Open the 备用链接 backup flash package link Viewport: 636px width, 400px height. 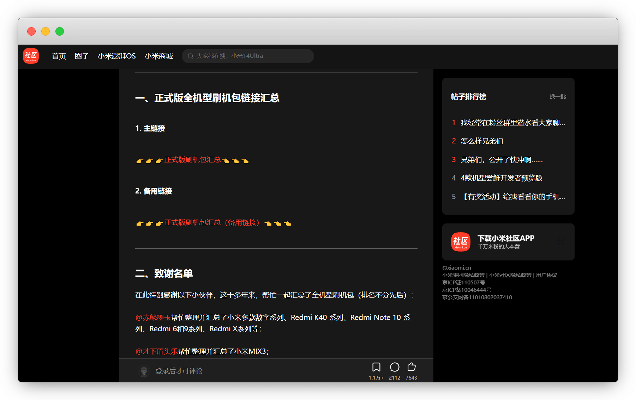tap(212, 223)
